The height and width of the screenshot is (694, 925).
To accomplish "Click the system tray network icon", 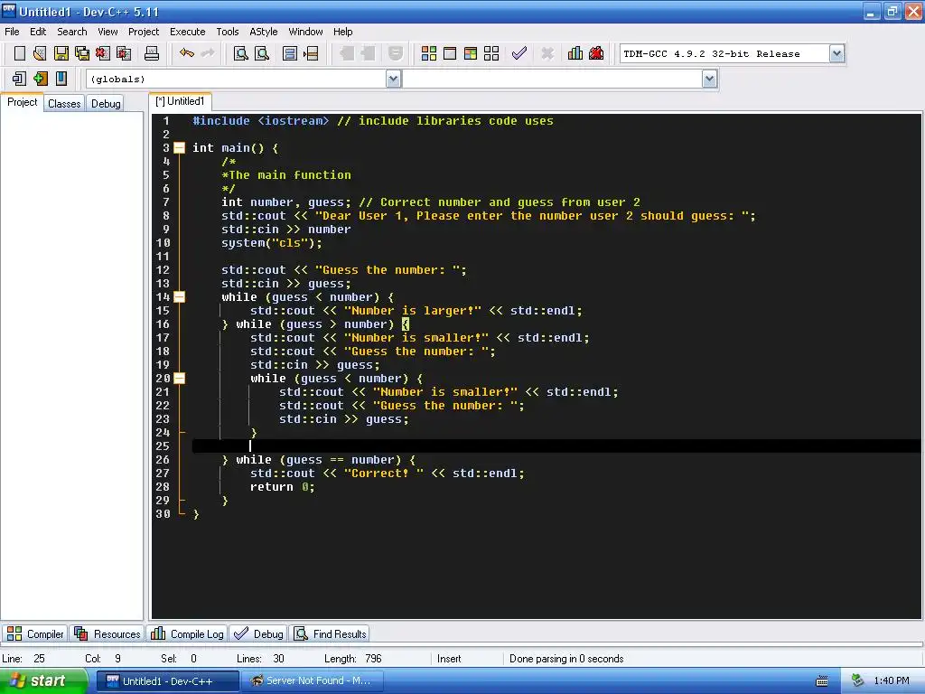I will 857,681.
